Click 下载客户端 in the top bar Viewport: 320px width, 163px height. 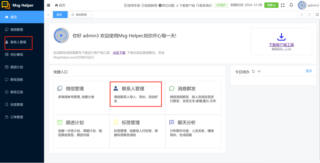pyautogui.click(x=185, y=6)
